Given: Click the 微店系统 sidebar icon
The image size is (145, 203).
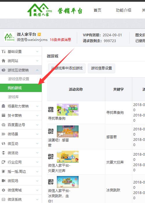Looking at the screenshot, I should click(x=3, y=200).
